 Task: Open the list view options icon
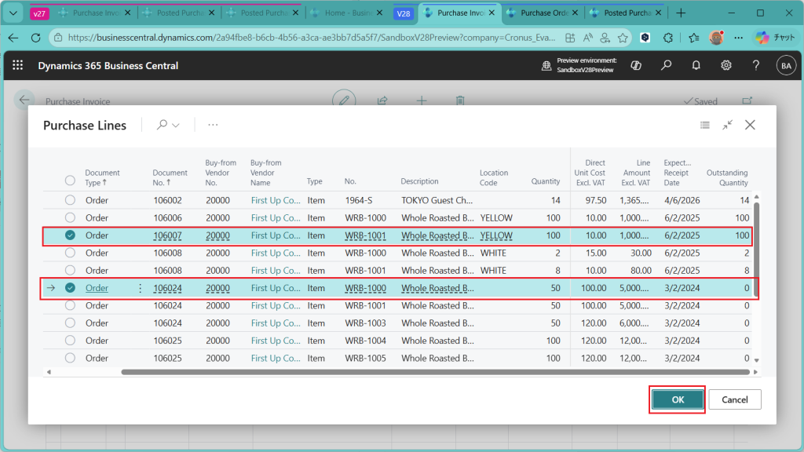705,125
